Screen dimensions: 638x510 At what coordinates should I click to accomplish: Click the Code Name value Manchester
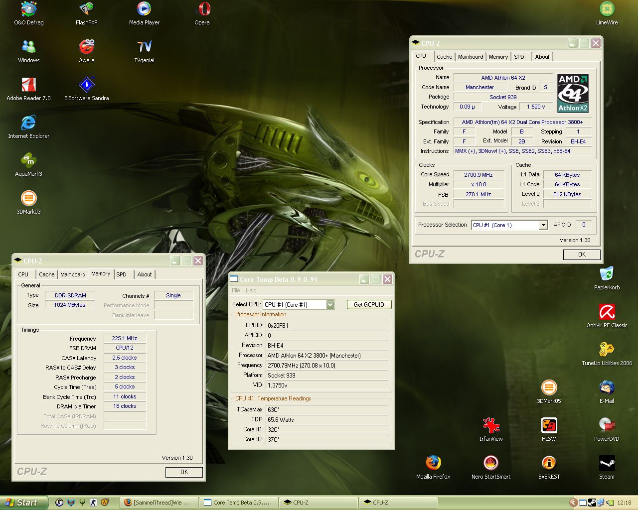click(479, 87)
